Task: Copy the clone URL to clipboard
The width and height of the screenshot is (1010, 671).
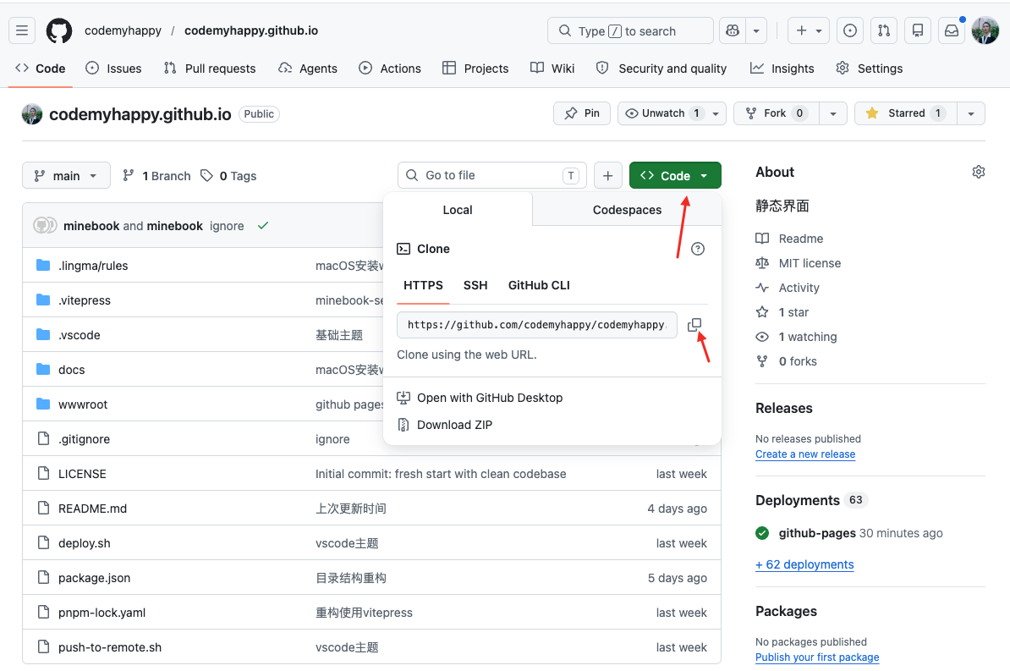Action: click(x=694, y=325)
